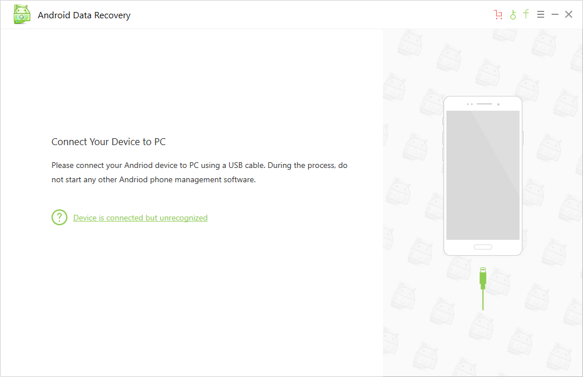Screen dimensions: 583x377
Task: Open the Facebook page icon
Action: (526, 14)
